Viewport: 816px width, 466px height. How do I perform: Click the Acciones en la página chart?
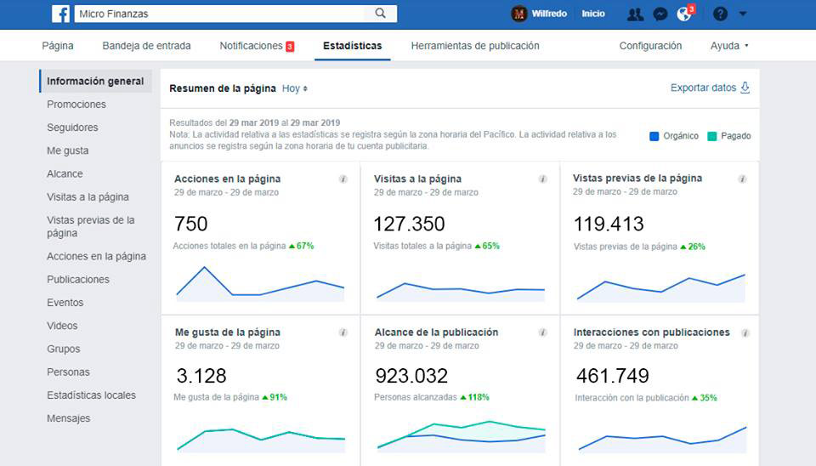click(x=260, y=284)
